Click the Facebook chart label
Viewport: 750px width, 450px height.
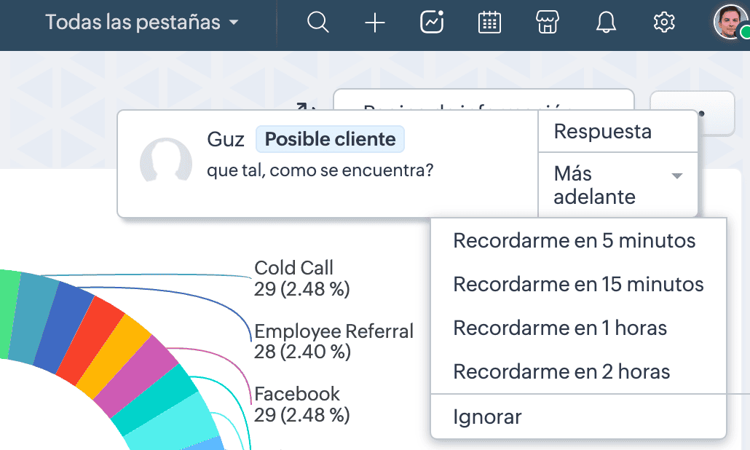[296, 394]
